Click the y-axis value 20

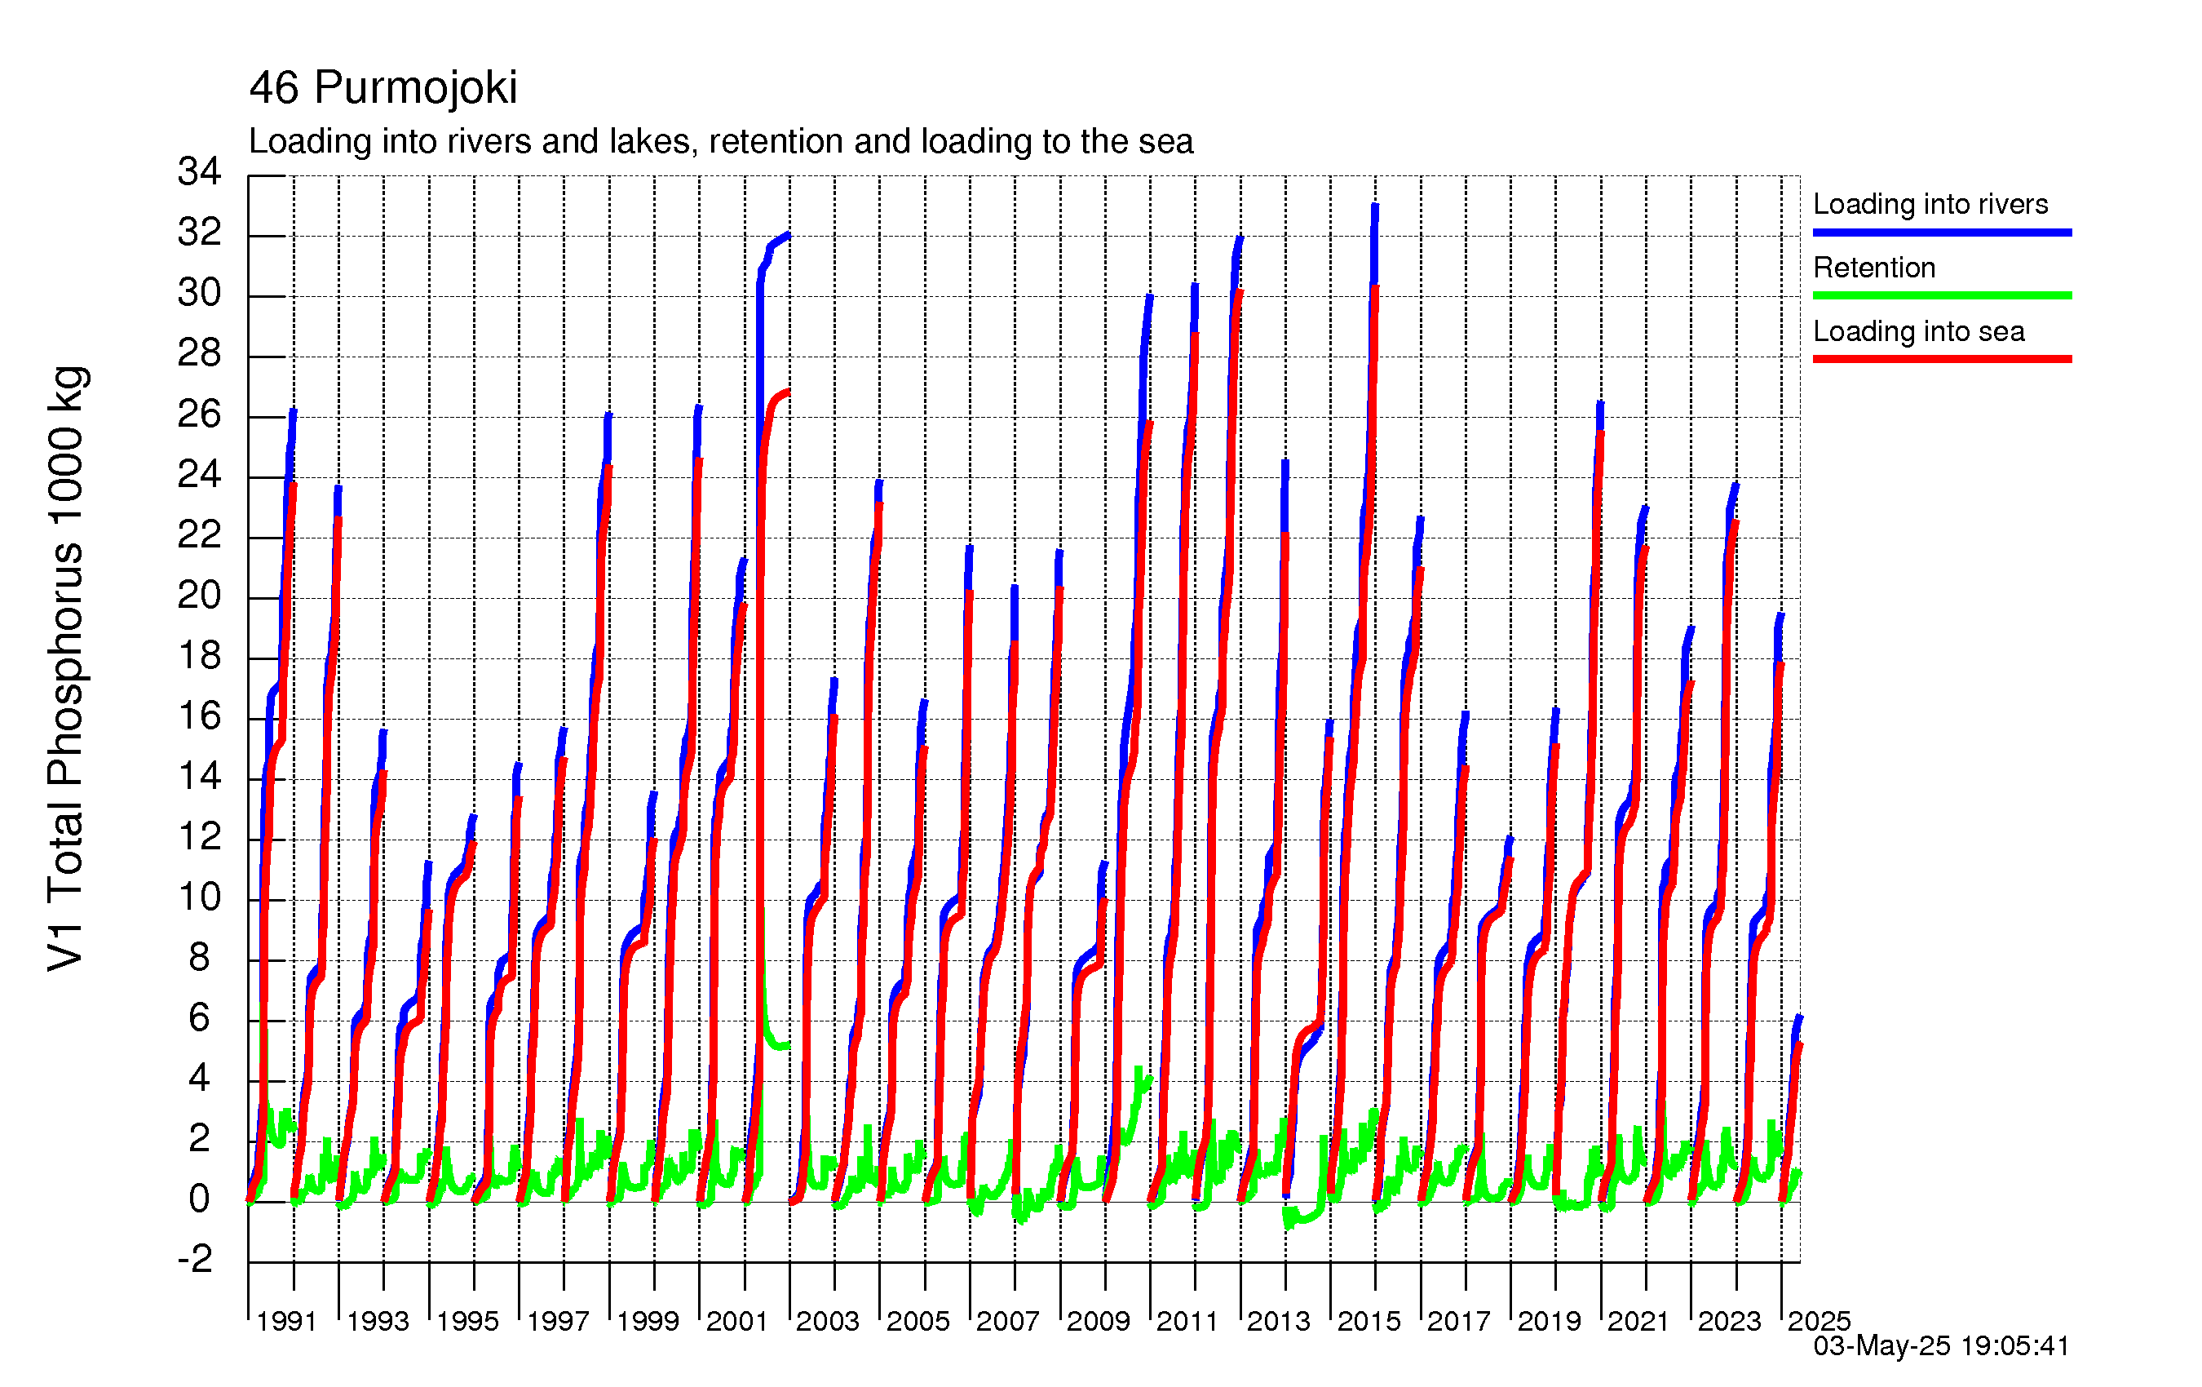[x=199, y=596]
